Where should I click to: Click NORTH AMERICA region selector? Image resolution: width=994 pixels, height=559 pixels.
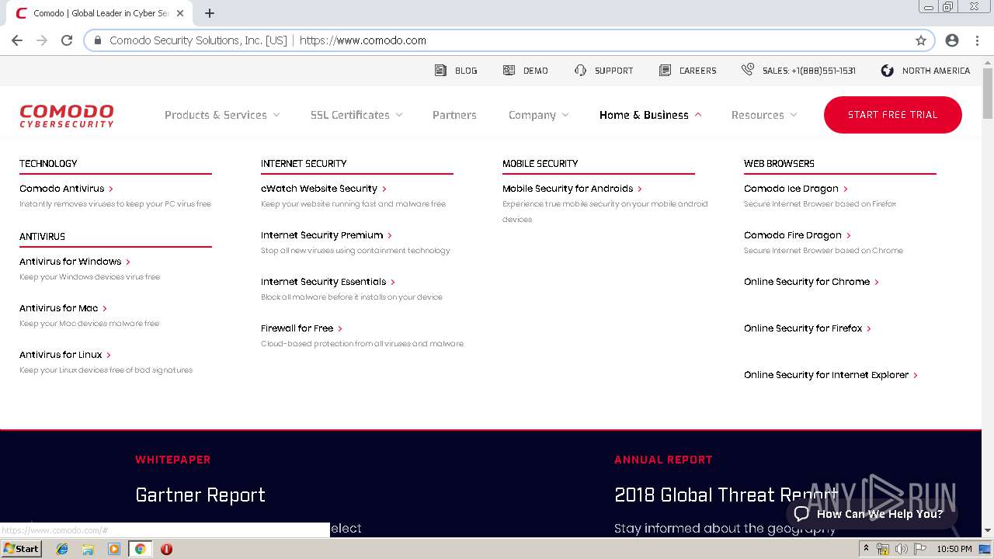[x=936, y=71]
